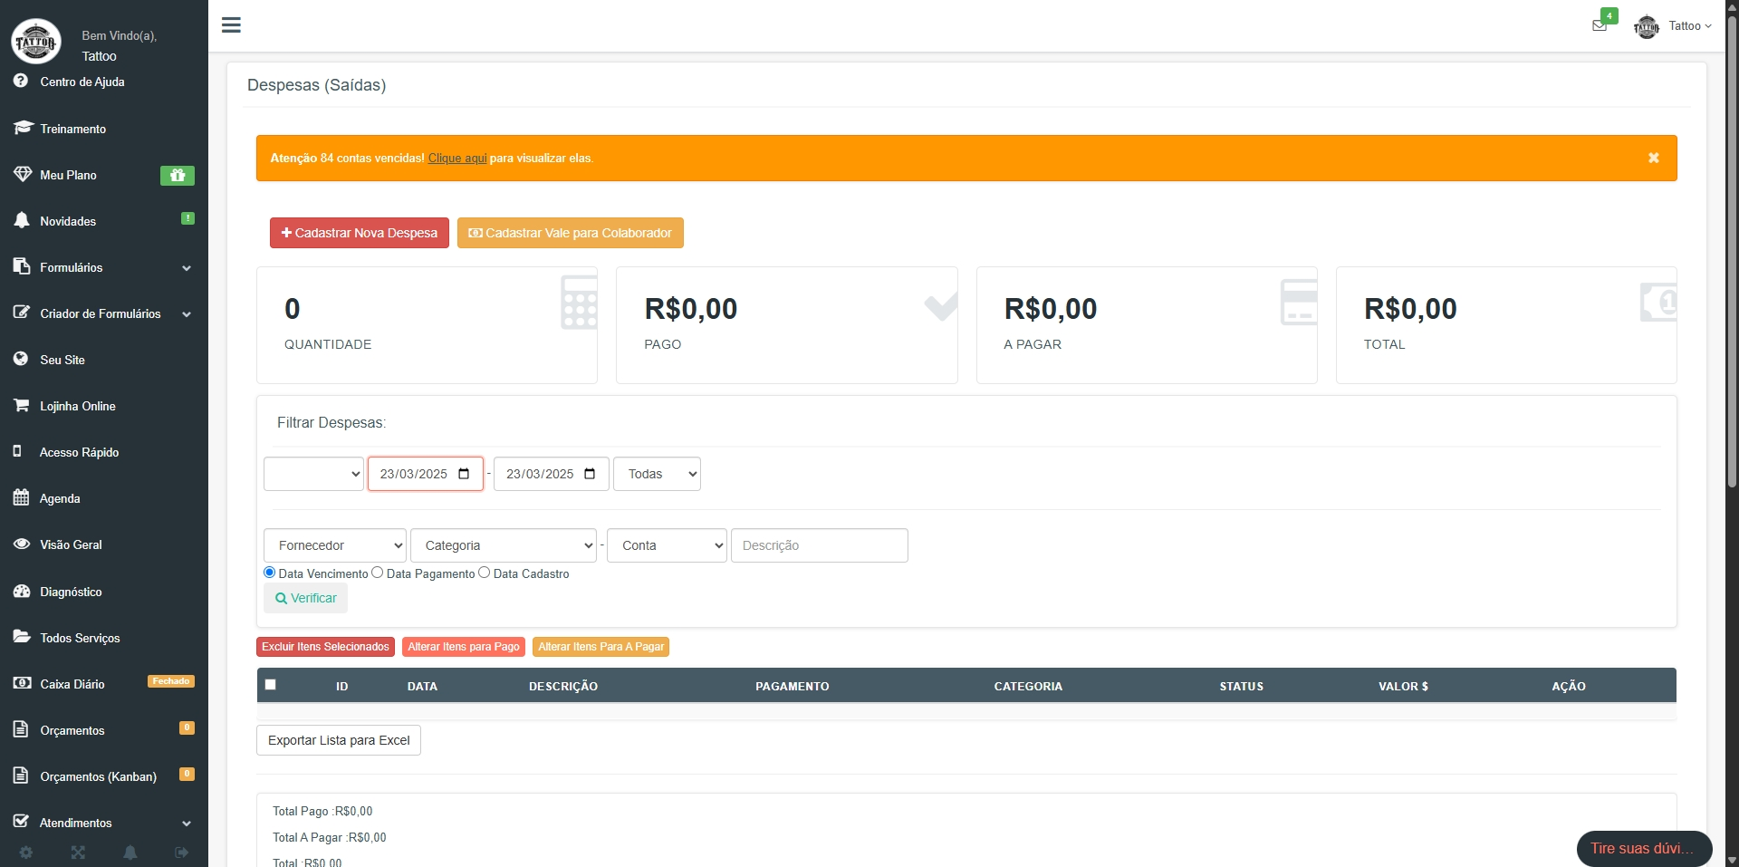Click the Caixa Diário money icon
The height and width of the screenshot is (867, 1739).
(22, 683)
